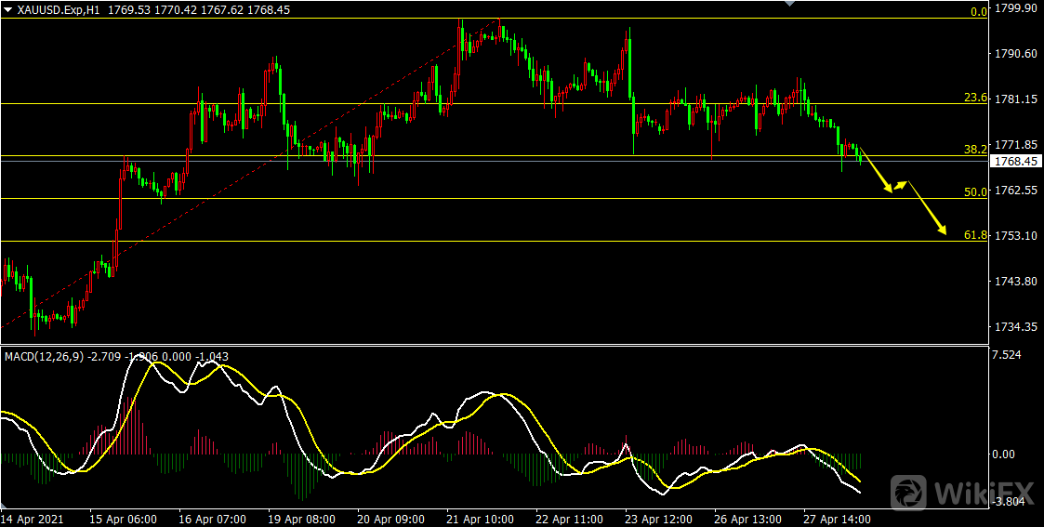Click the 21 Apr 10:00 time axis label
1044x527 pixels.
(x=481, y=518)
